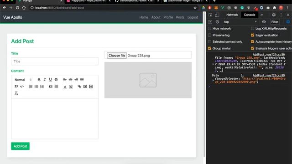Start a checklist in the editor
This screenshot has width=292, height=164.
point(42,87)
